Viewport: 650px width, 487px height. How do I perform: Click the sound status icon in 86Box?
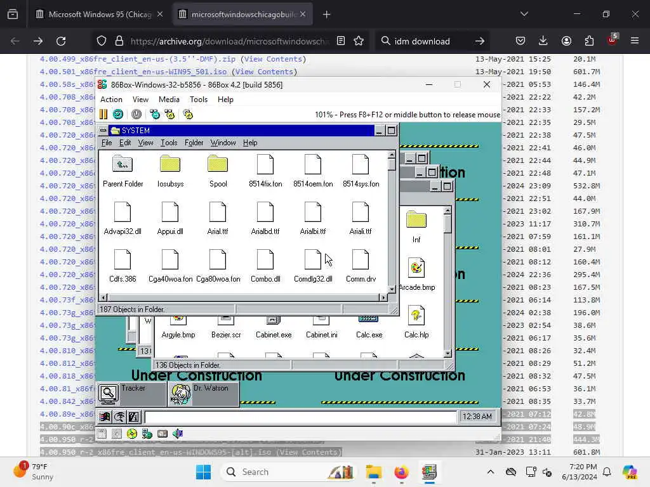pyautogui.click(x=178, y=434)
